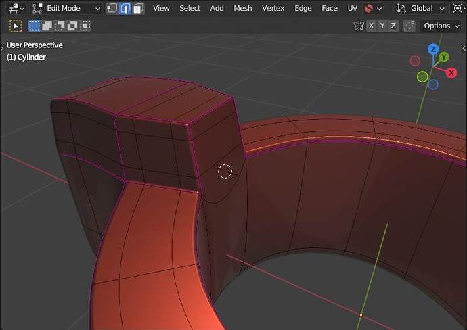
Task: Click the pivot point icon
Action: tap(458, 8)
